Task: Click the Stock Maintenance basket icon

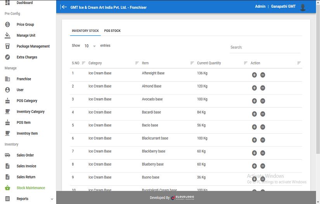Action: pos(7,188)
